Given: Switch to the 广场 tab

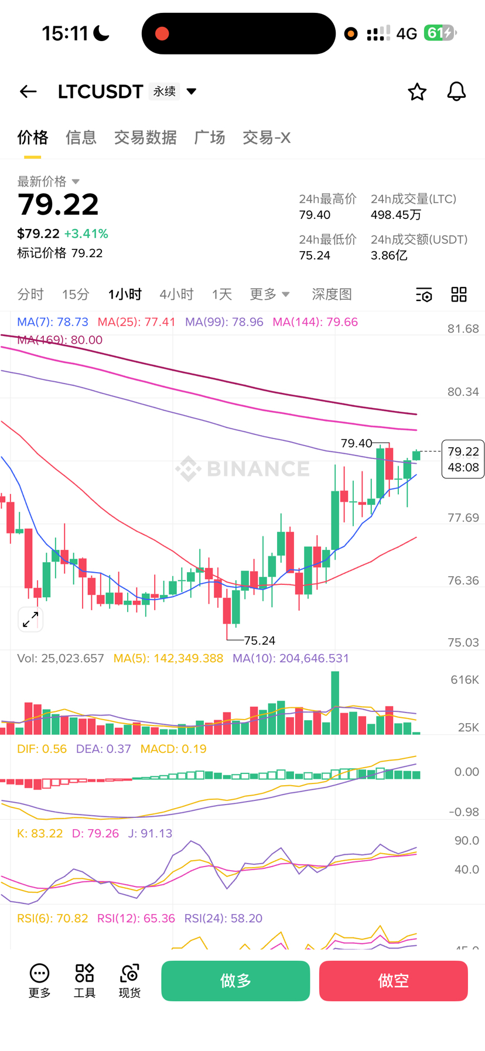Looking at the screenshot, I should pos(210,138).
